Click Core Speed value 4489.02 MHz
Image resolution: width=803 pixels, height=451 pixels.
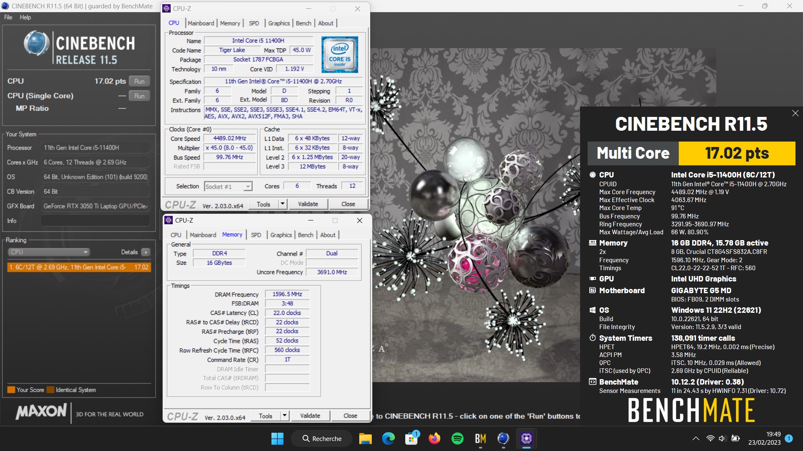[x=230, y=138]
